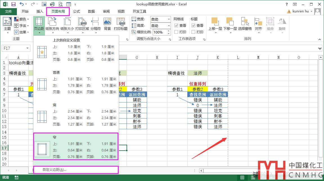
Task: Open 打印标题 print titles icon
Action: pos(121,23)
